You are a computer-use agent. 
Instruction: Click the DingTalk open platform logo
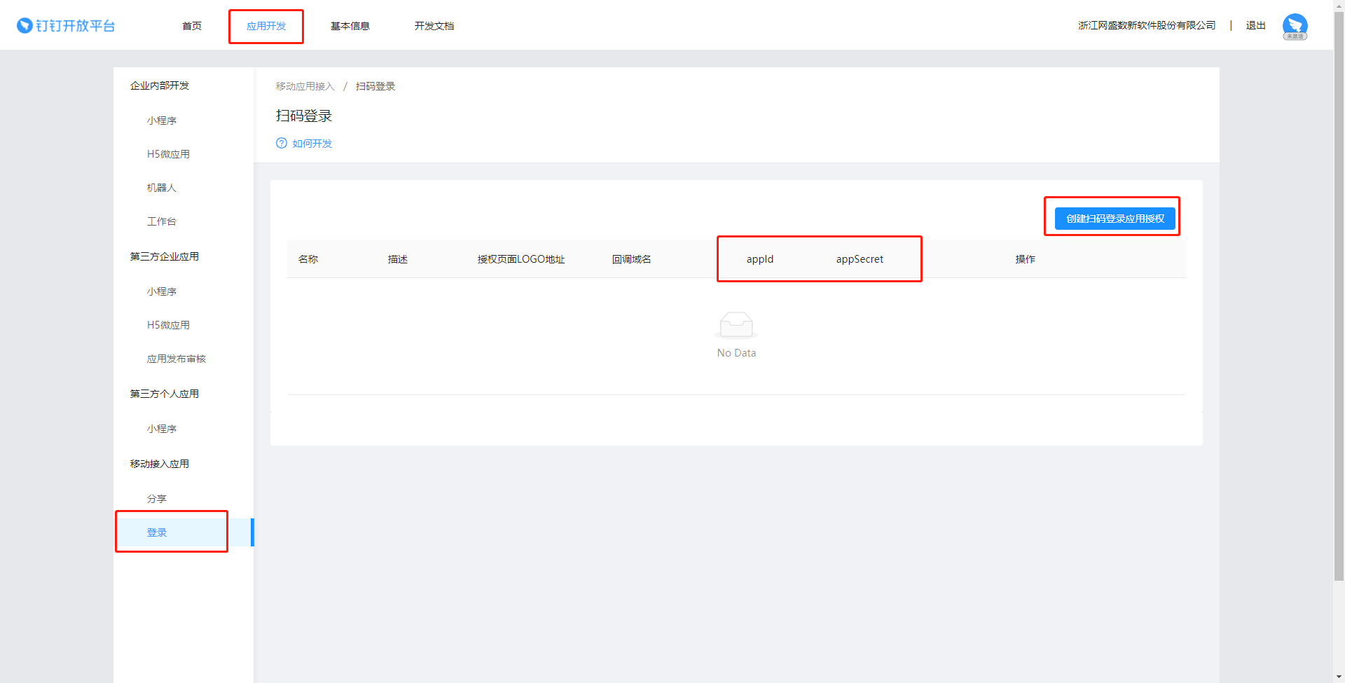[66, 26]
